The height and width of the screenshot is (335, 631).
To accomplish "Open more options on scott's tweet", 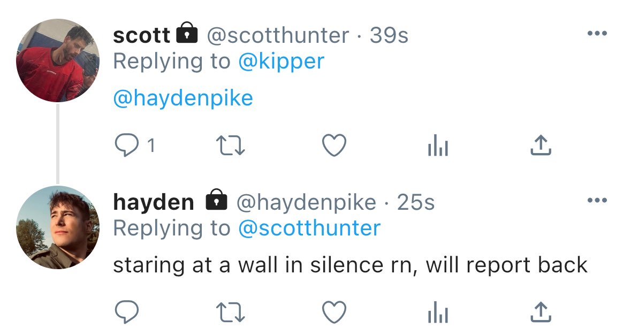I will tap(597, 33).
